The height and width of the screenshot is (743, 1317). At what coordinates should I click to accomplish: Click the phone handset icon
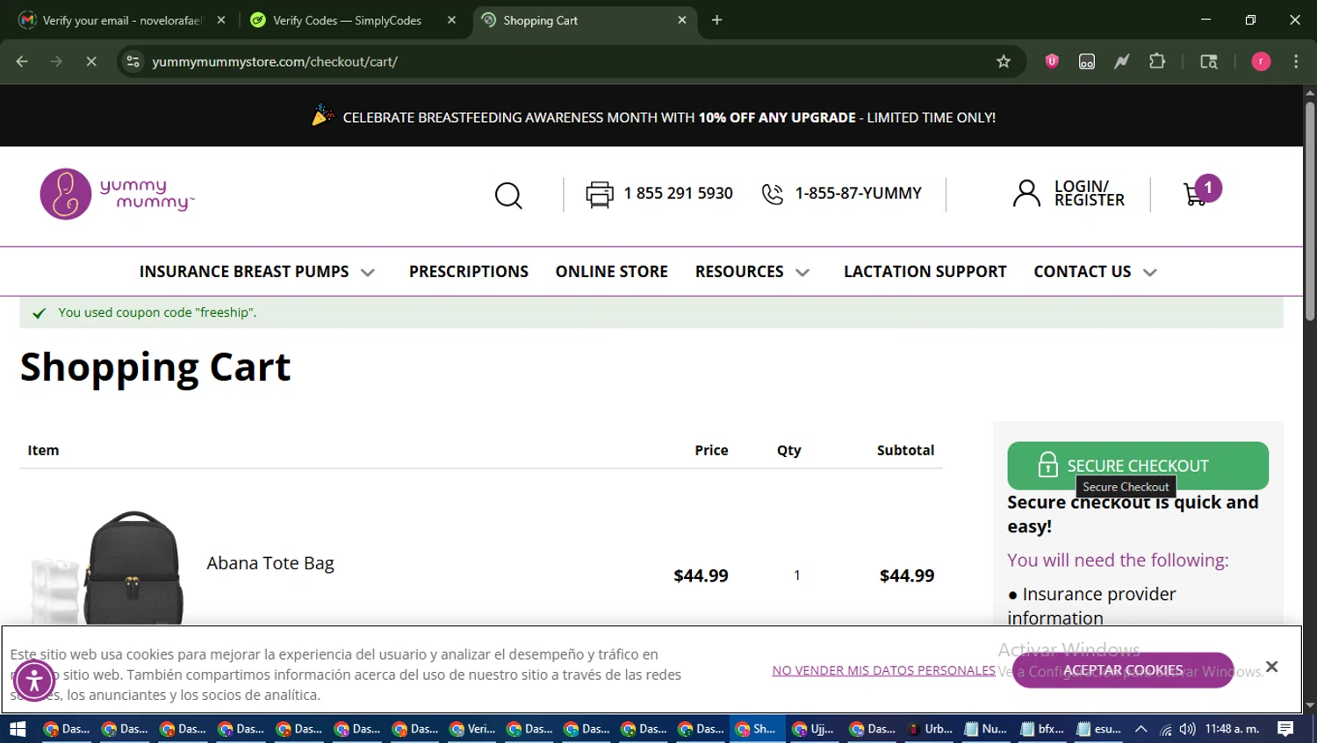pyautogui.click(x=773, y=194)
